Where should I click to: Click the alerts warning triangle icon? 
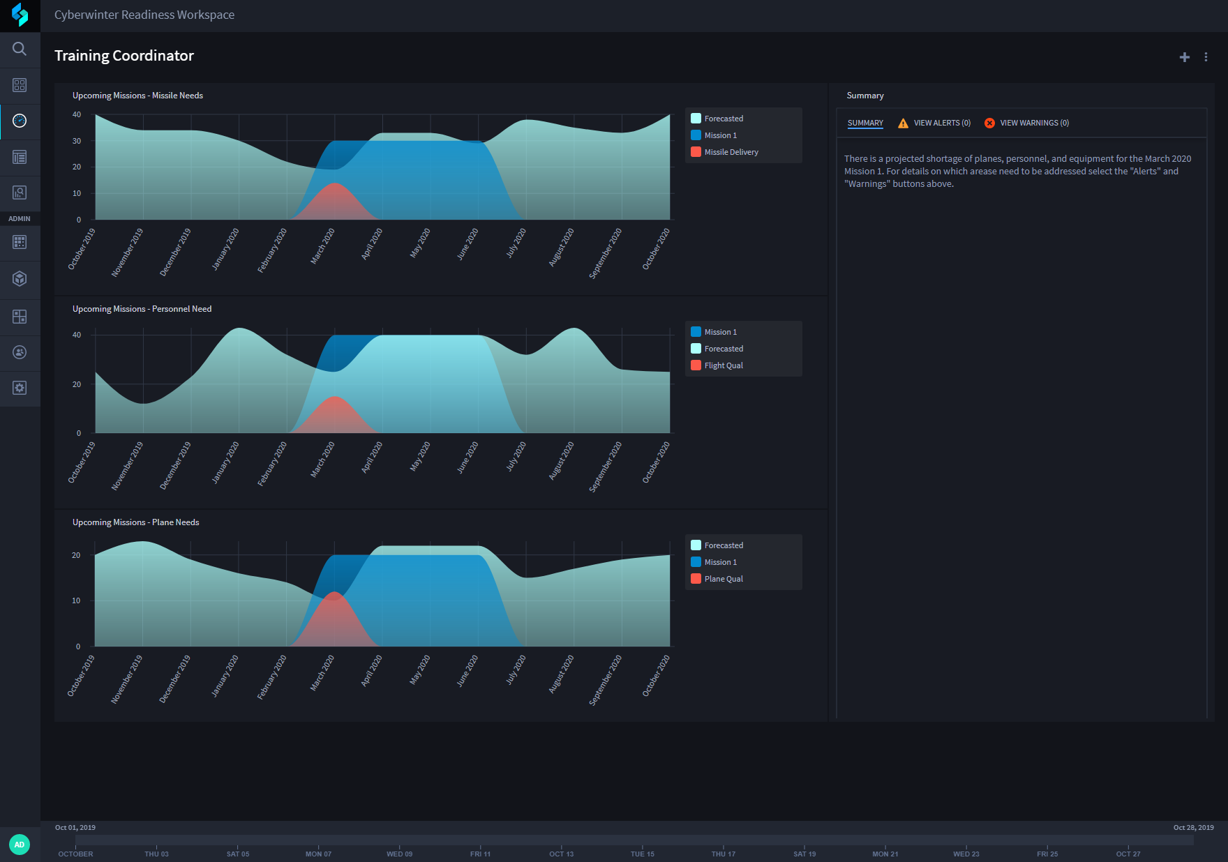pos(903,123)
